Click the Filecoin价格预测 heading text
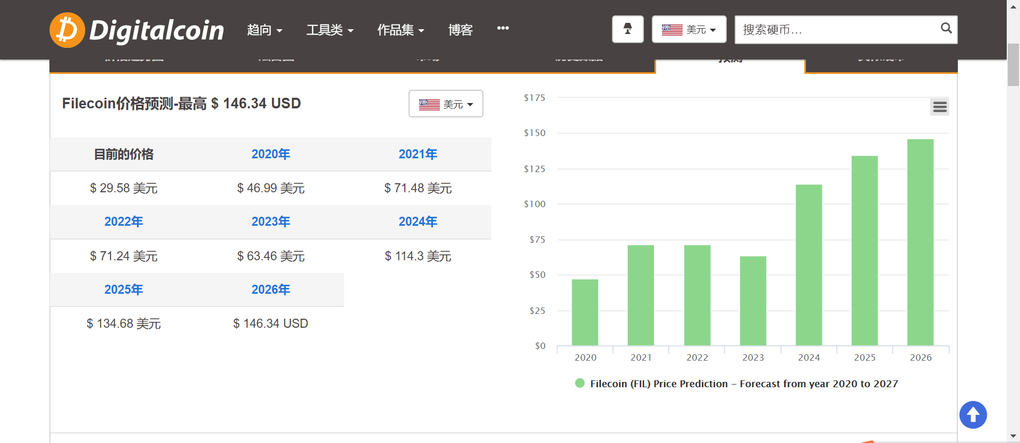 (x=182, y=103)
